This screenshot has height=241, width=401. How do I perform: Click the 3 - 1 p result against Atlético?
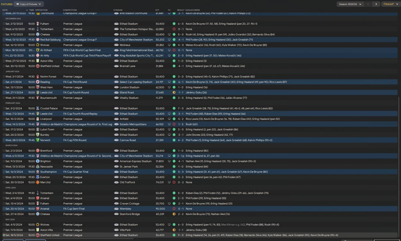181,156
